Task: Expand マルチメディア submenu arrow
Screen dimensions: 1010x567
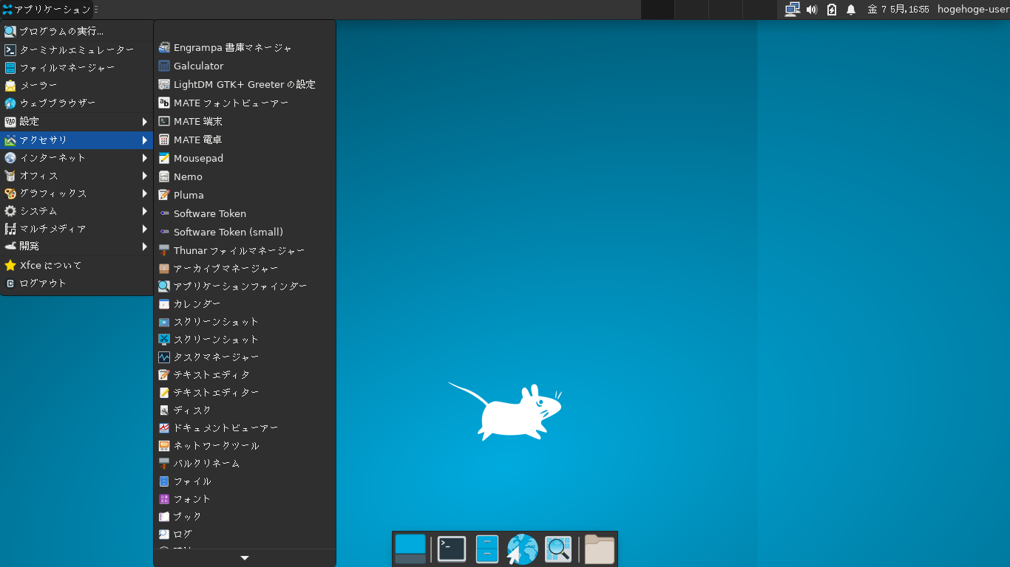Action: coord(145,229)
